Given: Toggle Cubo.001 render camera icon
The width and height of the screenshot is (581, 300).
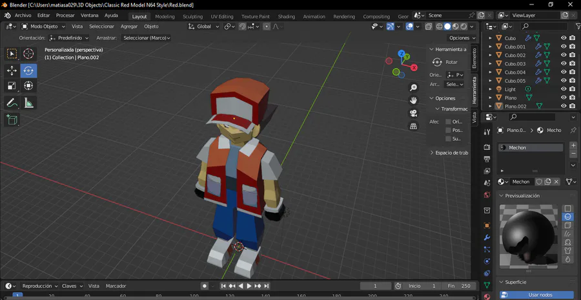Looking at the screenshot, I should (x=573, y=47).
